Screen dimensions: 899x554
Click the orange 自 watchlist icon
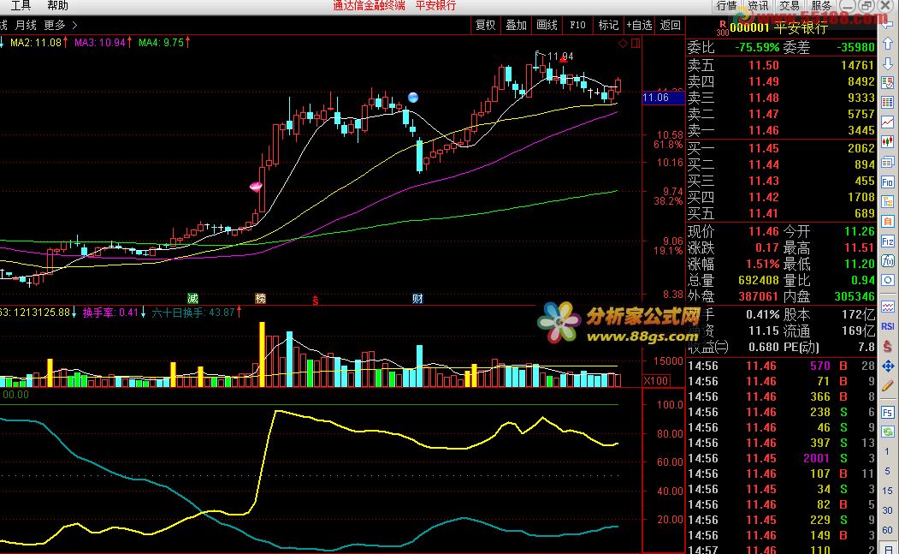tap(888, 221)
